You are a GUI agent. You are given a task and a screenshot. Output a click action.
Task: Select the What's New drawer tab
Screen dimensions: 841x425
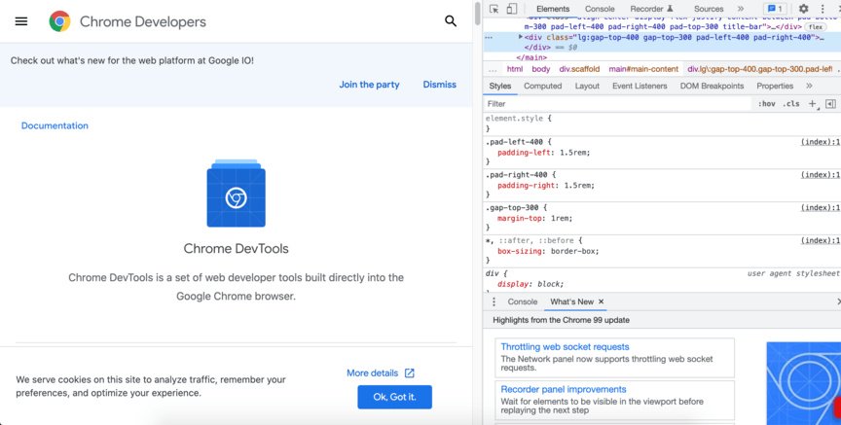coord(571,301)
